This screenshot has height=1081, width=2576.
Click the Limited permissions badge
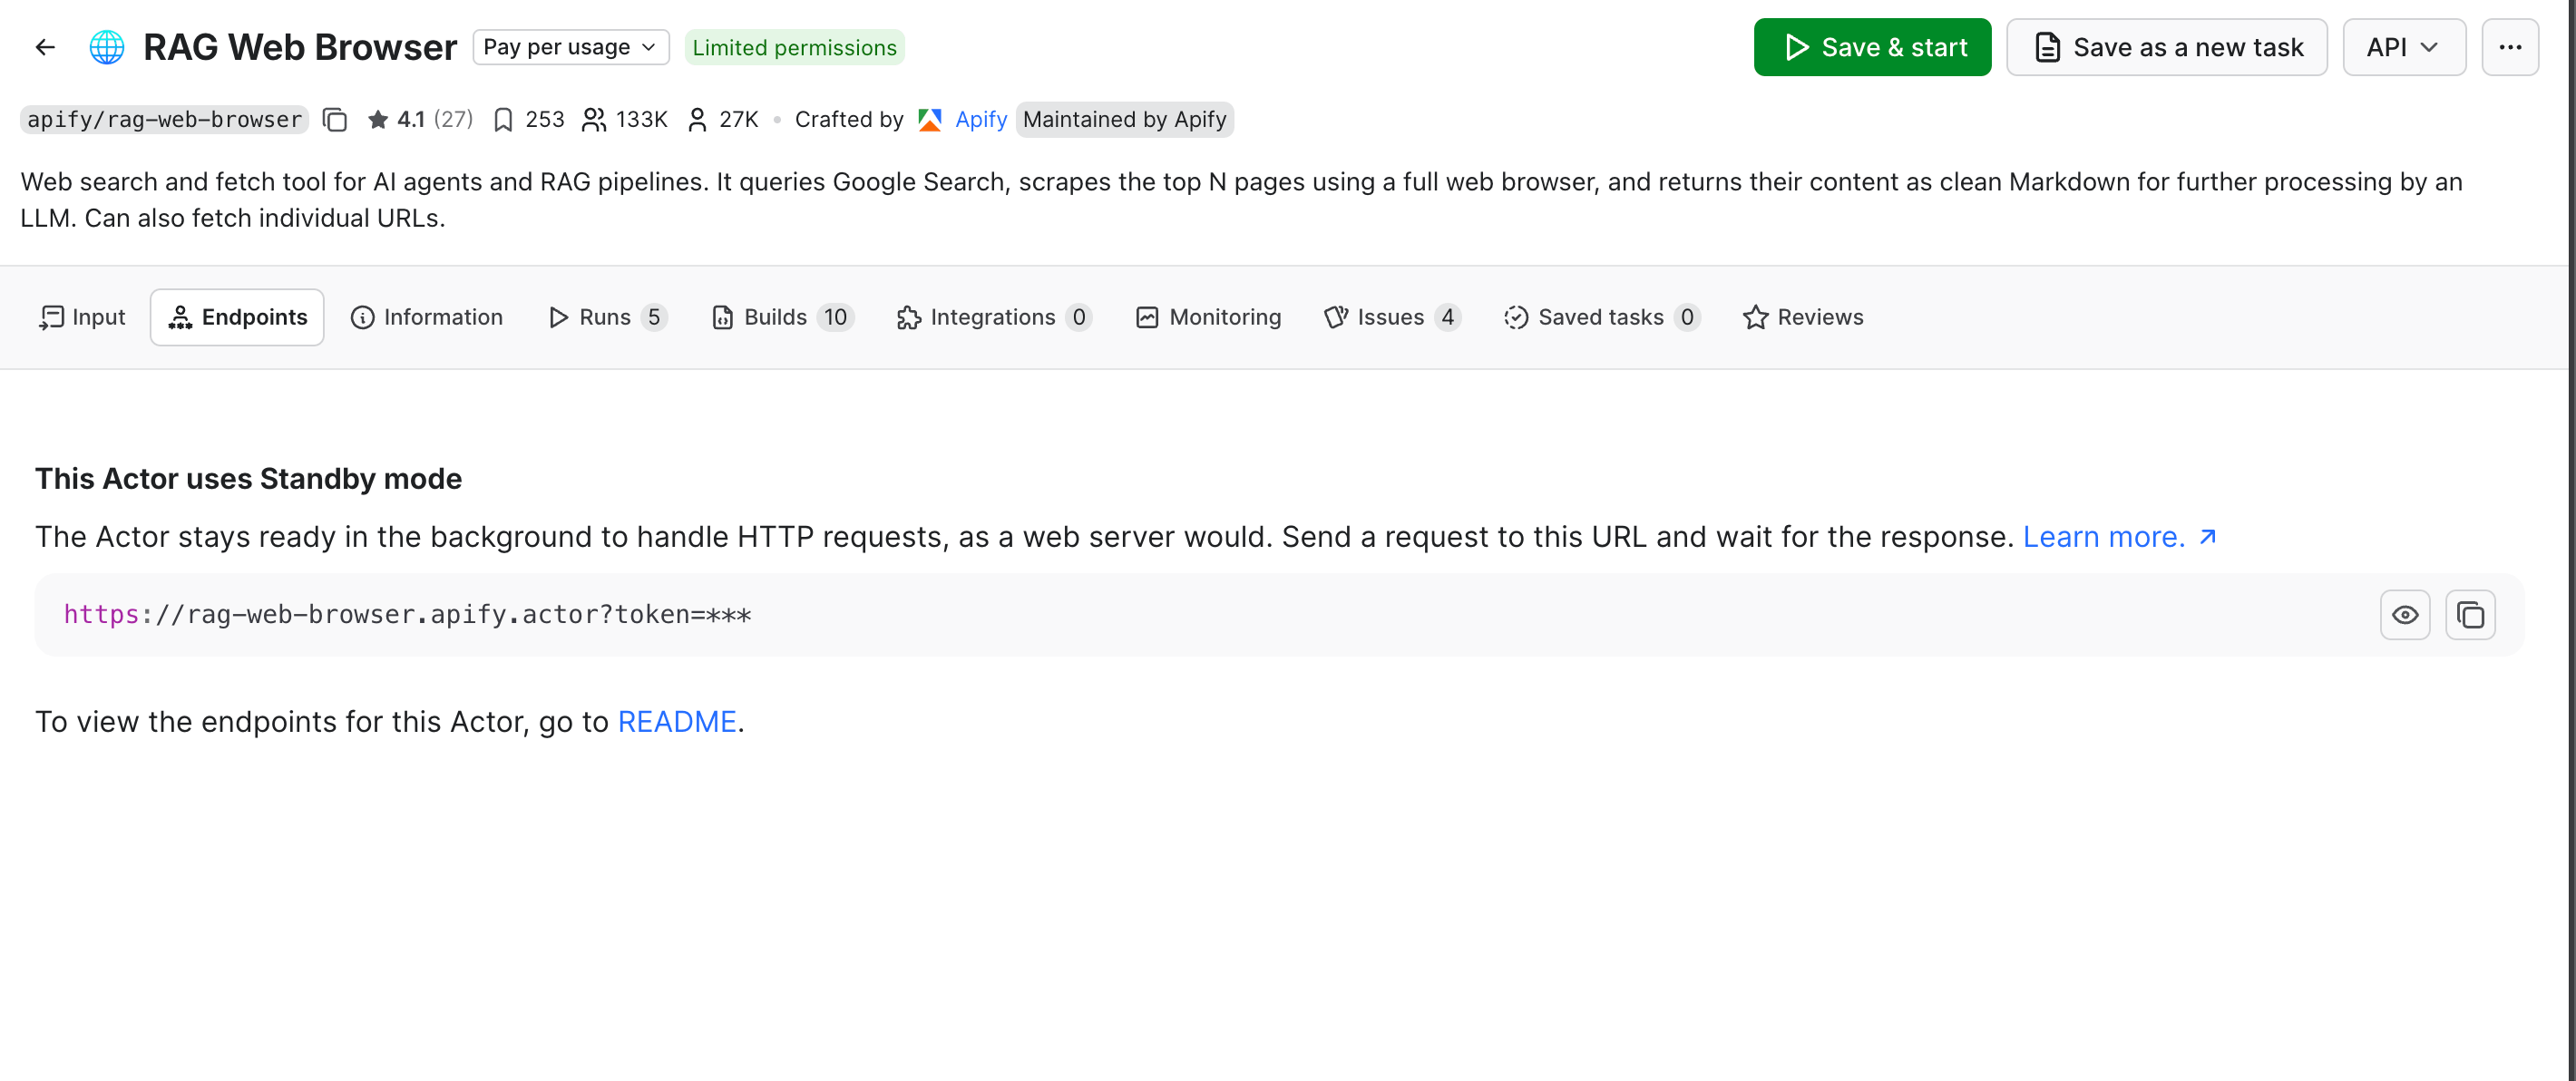(x=794, y=47)
